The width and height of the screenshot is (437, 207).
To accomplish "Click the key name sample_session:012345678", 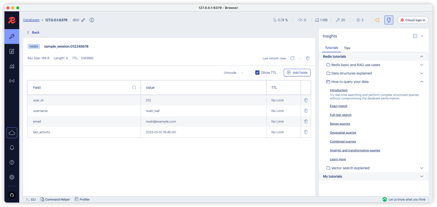I will 66,46.
